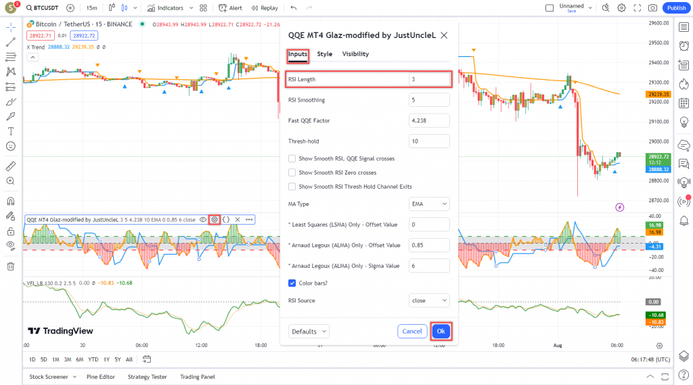
Task: Enable Show Smooth RSI, QQE Signal crosses
Action: click(x=292, y=158)
